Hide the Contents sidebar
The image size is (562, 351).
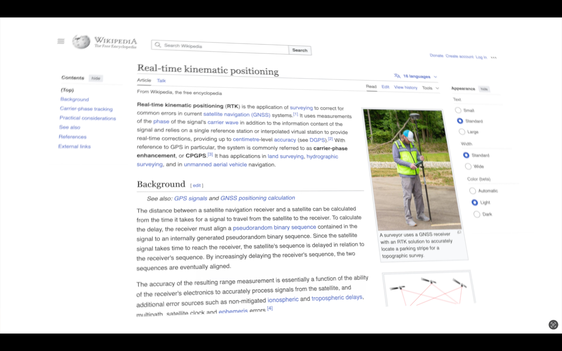coord(96,78)
